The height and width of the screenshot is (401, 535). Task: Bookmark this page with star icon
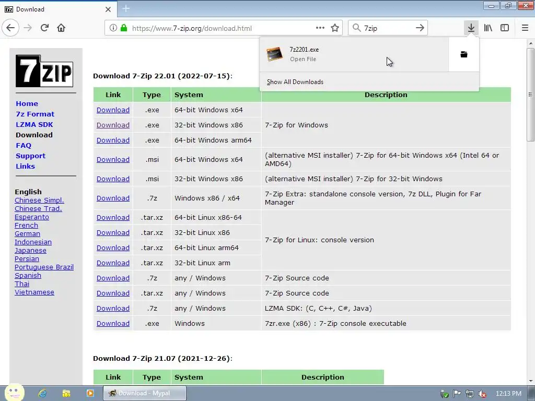point(335,28)
